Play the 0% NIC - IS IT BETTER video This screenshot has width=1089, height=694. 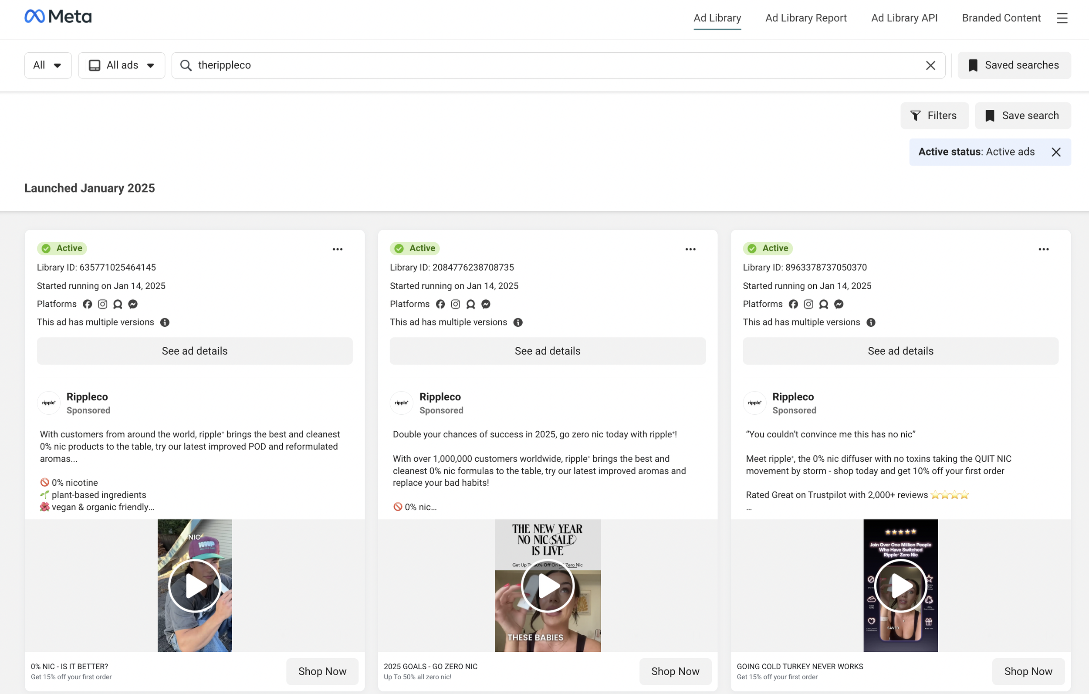[x=195, y=586]
